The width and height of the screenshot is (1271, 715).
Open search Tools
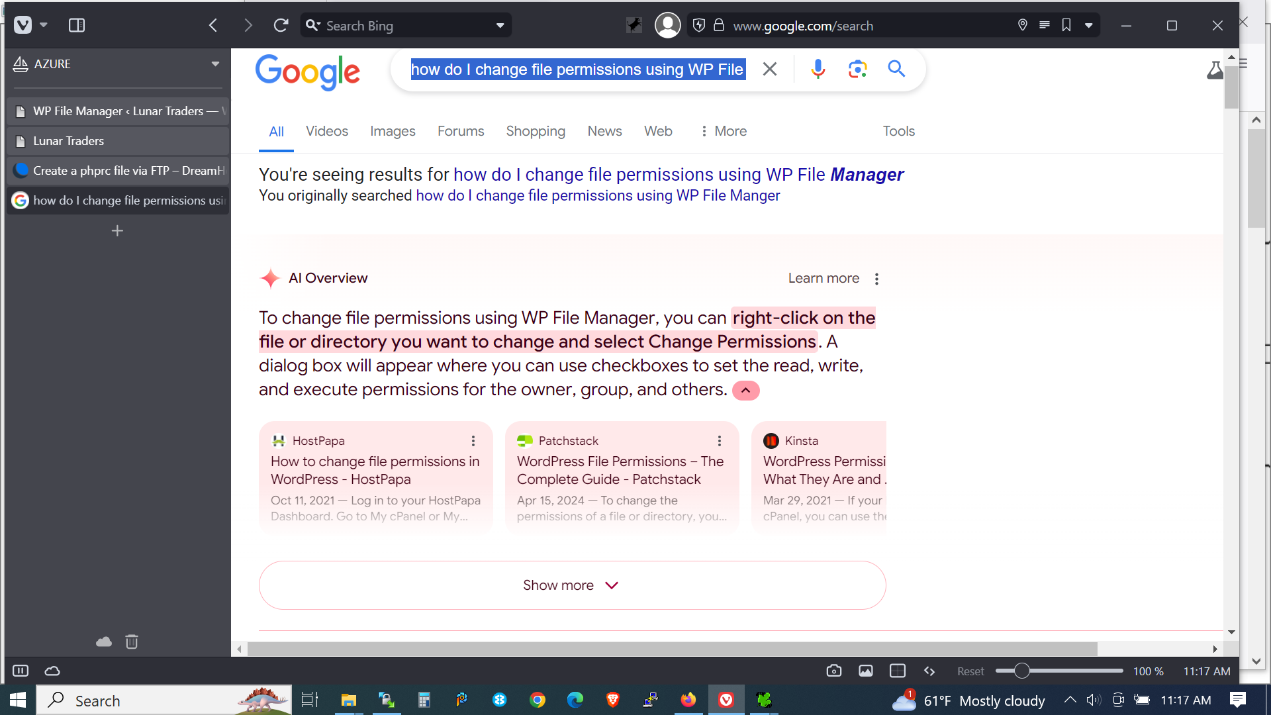click(x=898, y=131)
